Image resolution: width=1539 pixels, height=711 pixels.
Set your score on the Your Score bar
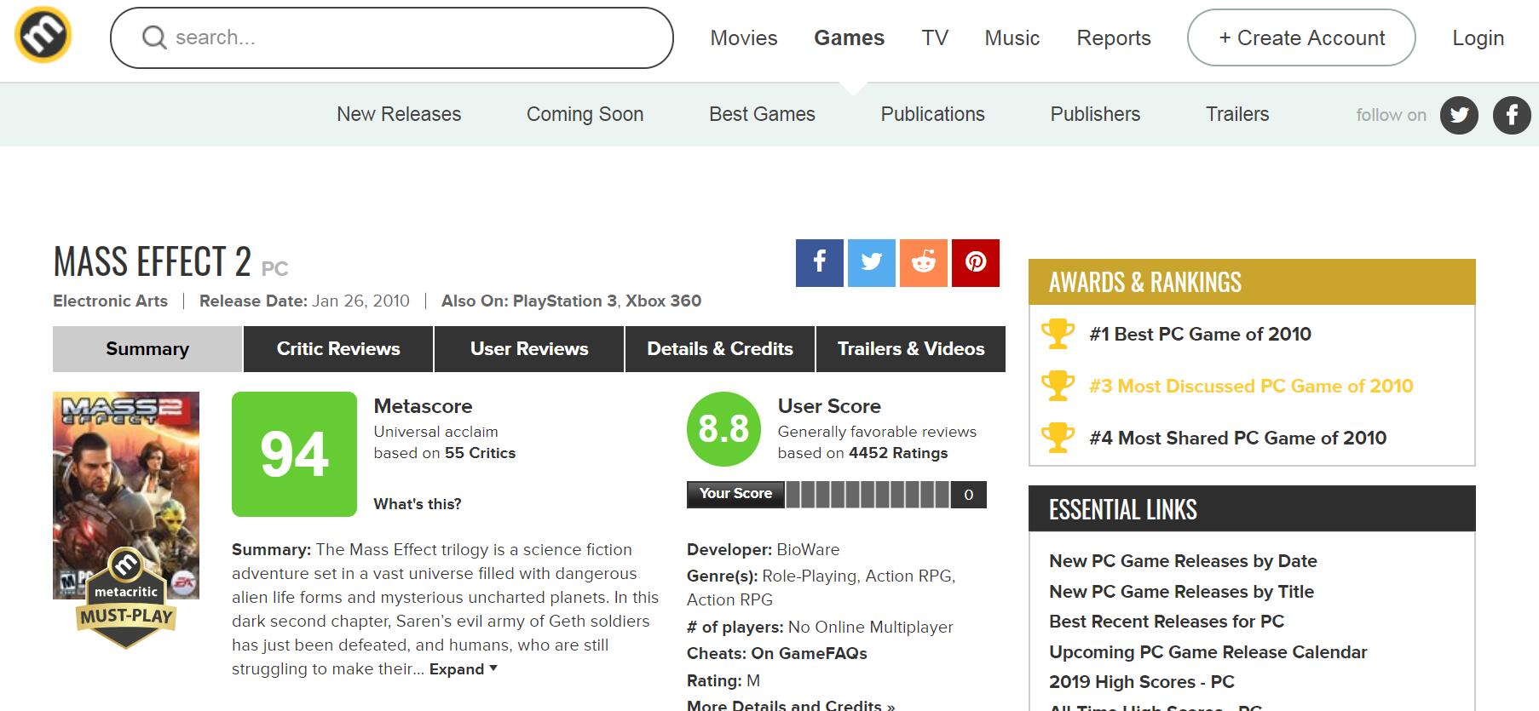867,495
